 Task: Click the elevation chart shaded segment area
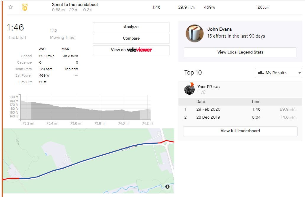point(85,113)
